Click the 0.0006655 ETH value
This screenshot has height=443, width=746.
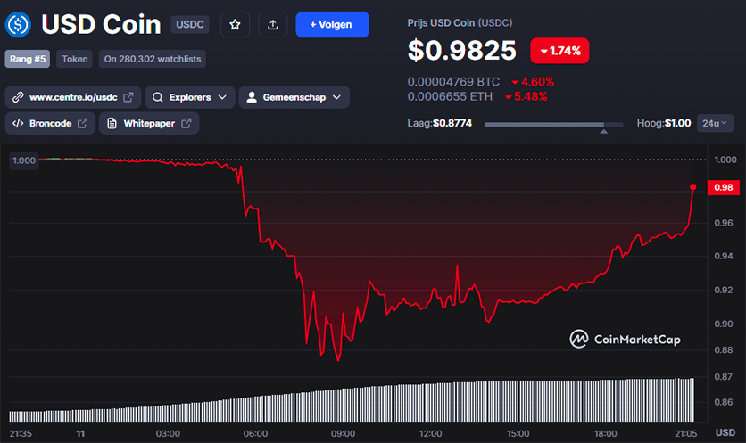point(450,96)
